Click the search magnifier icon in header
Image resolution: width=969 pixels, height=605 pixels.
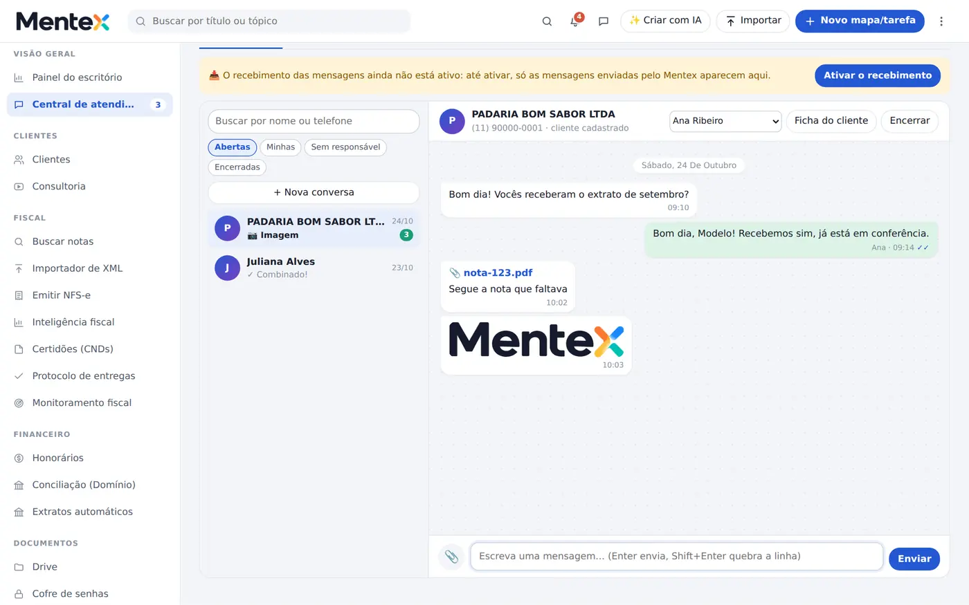[x=547, y=21]
